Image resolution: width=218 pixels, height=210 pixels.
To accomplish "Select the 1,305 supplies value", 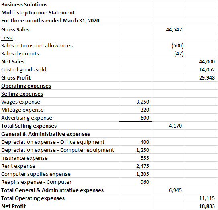I will tap(143, 174).
